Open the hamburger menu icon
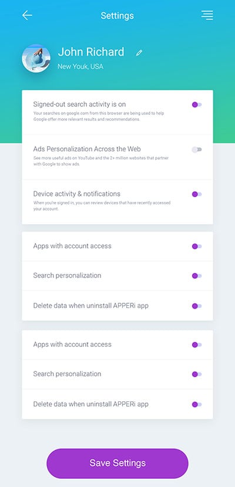 pos(207,15)
